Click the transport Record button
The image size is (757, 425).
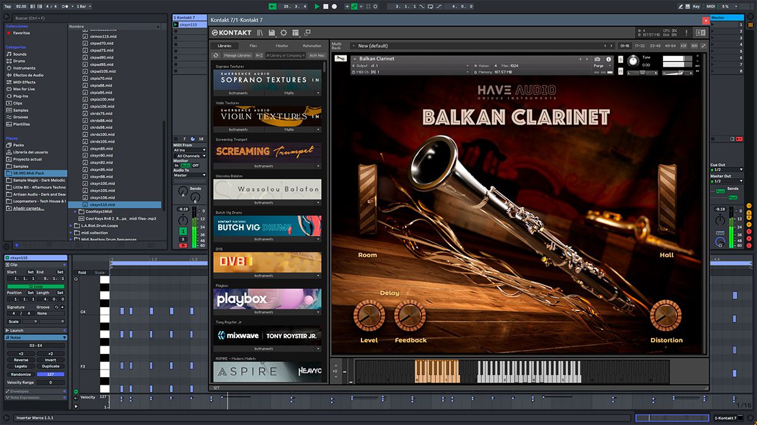tap(334, 6)
